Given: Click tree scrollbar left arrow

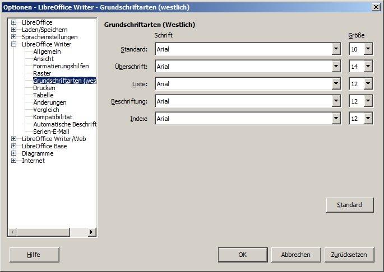Looking at the screenshot, I should click(x=12, y=232).
